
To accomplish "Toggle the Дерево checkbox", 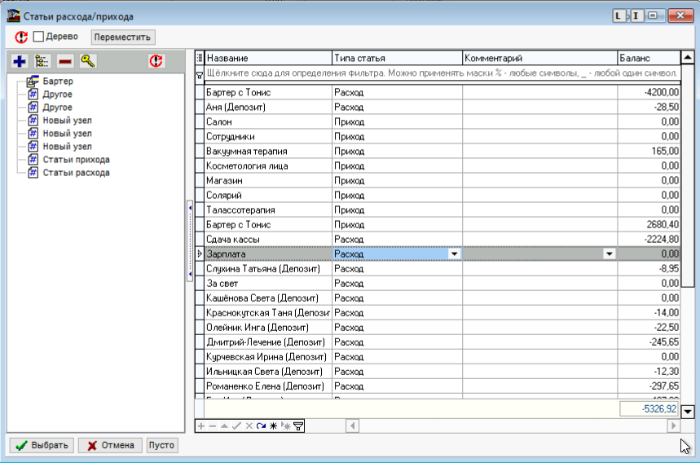I will pos(38,37).
